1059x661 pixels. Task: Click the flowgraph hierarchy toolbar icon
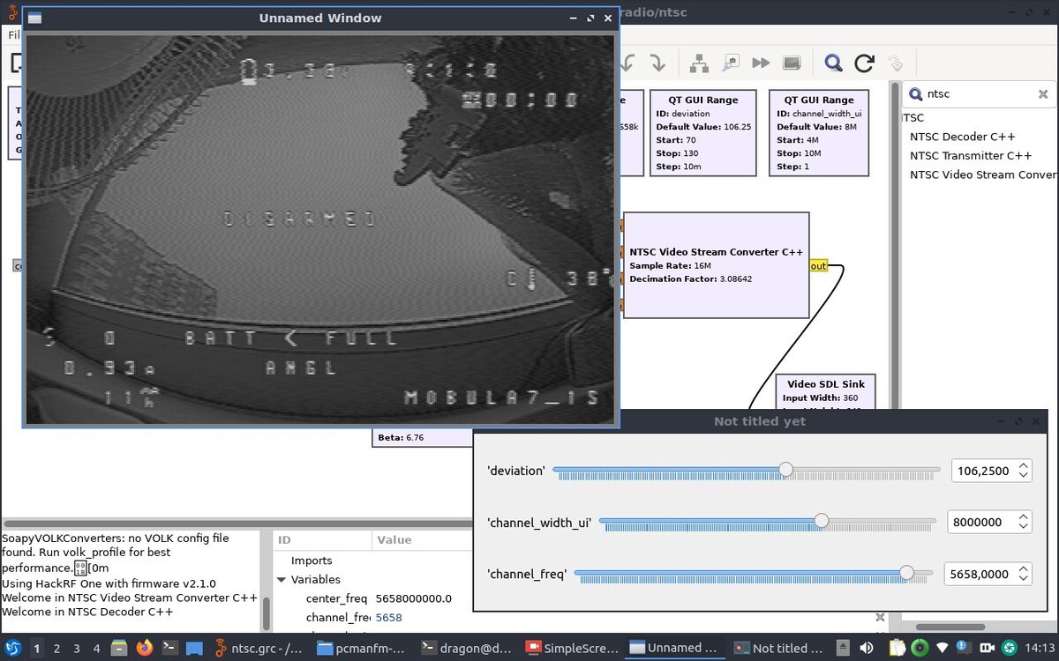pos(699,63)
